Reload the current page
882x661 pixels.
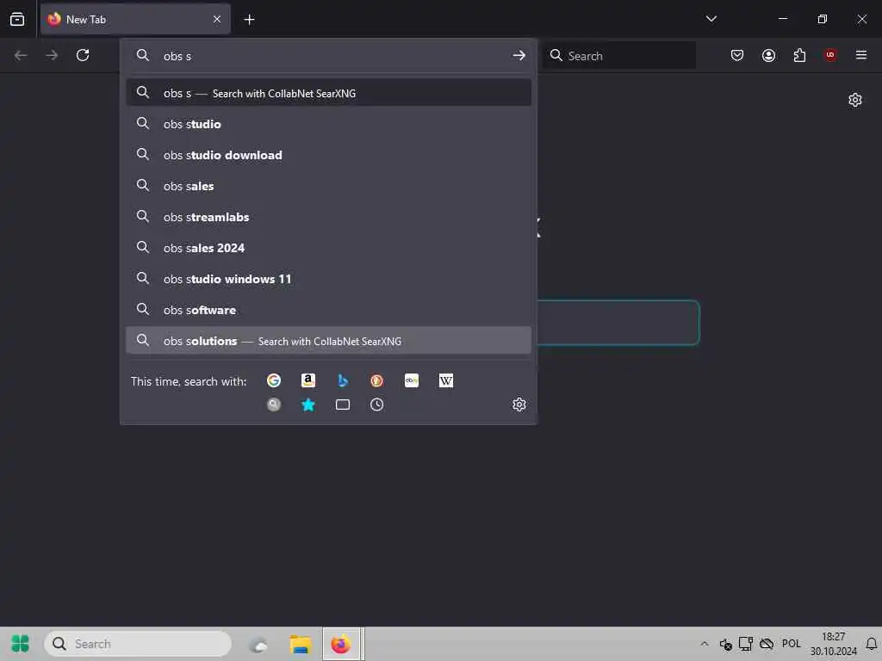tap(83, 55)
